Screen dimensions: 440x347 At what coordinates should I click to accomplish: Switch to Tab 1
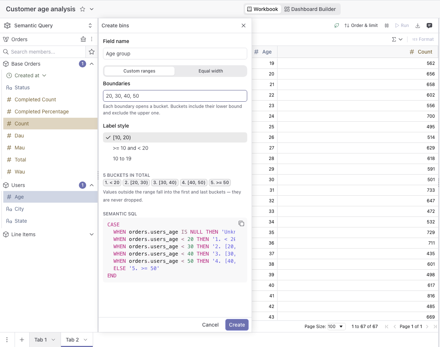click(41, 340)
